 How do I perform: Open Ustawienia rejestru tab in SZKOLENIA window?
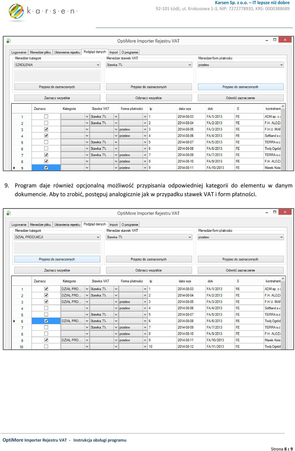pyautogui.click(x=67, y=52)
